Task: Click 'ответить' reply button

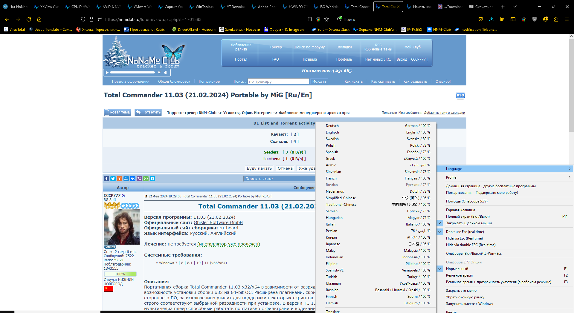Action: coord(148,112)
